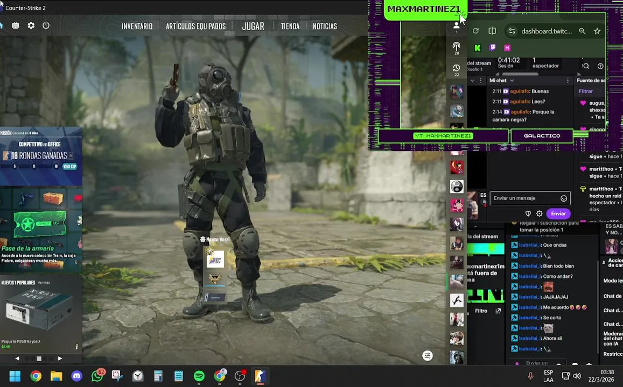Pop out the panel beside Filtro
The image size is (623, 387).
click(498, 311)
